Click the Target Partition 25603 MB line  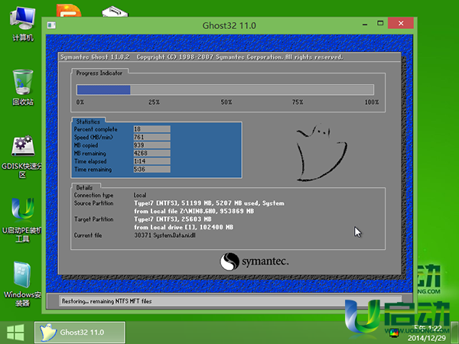[x=173, y=219]
